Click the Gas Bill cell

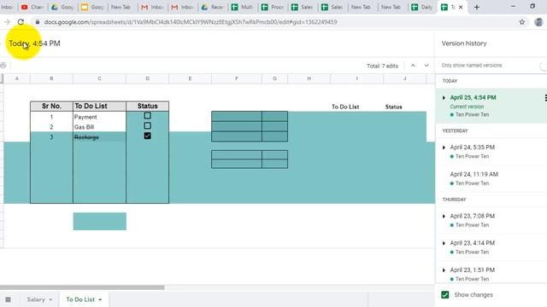coord(99,127)
